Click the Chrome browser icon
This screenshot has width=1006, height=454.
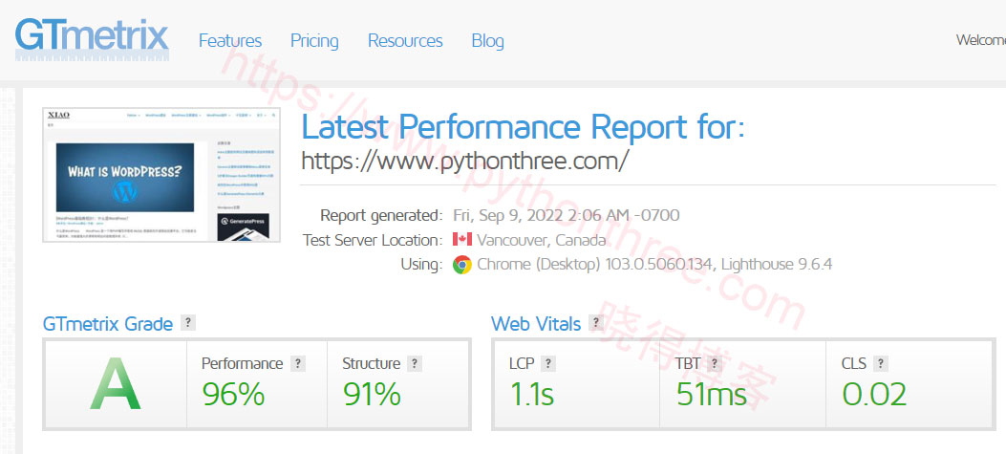click(462, 265)
